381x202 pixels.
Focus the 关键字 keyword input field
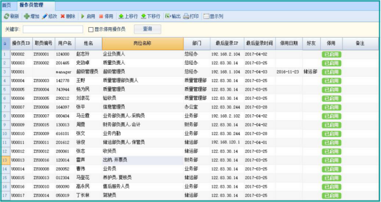pos(53,29)
